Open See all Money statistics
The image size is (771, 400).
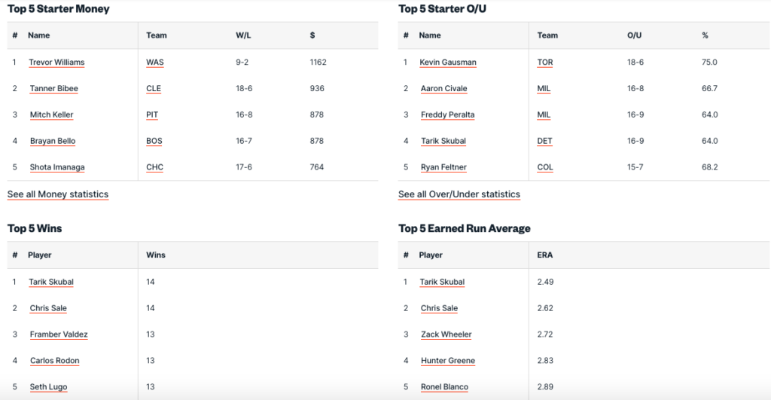[58, 194]
